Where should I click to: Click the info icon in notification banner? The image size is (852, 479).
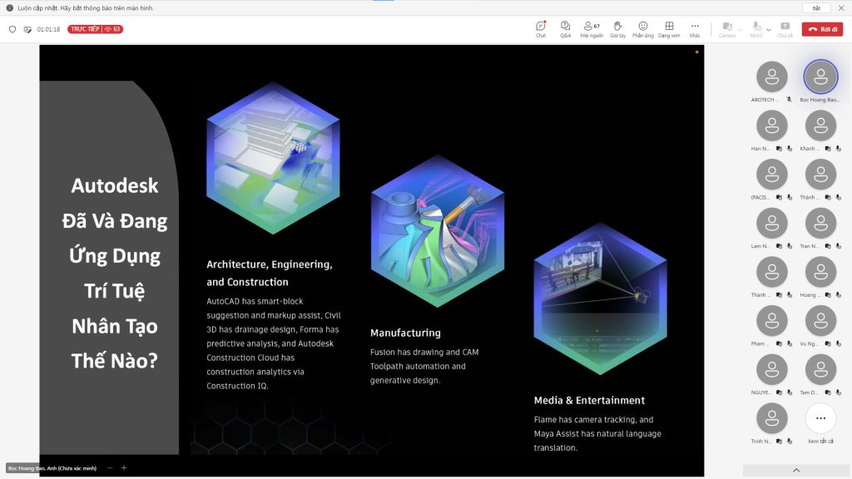(10, 8)
